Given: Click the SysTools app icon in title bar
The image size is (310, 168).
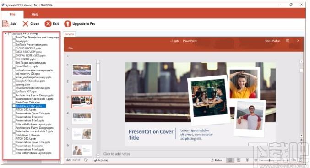Looking at the screenshot, I should (3, 5).
